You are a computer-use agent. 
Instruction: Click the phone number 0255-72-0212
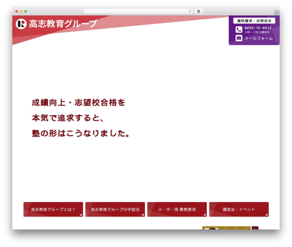pyautogui.click(x=258, y=28)
